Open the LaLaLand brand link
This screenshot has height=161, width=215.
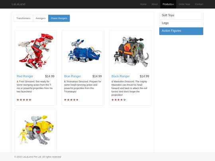18,4
